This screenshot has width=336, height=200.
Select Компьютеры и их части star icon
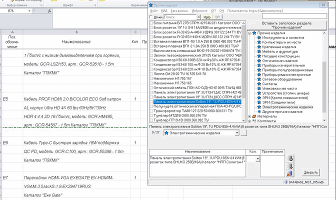click(260, 42)
